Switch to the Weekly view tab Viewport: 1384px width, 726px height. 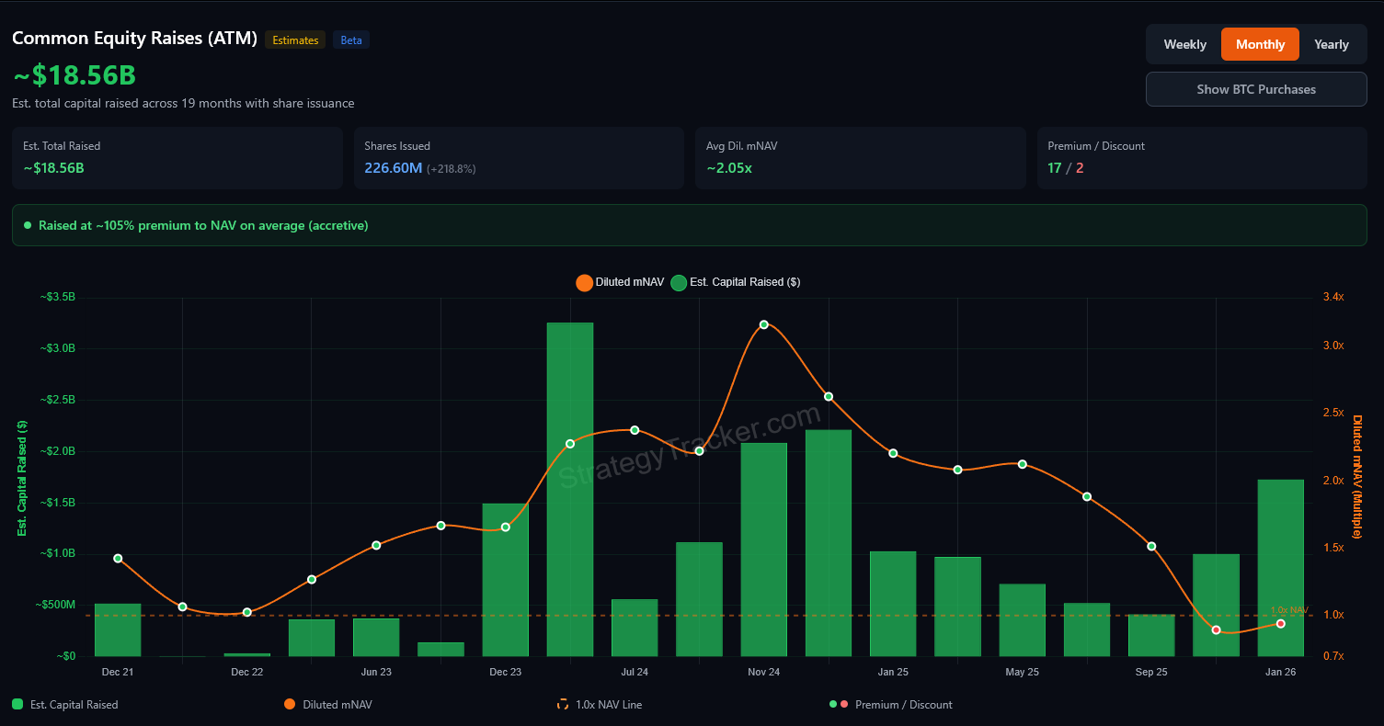[1184, 44]
